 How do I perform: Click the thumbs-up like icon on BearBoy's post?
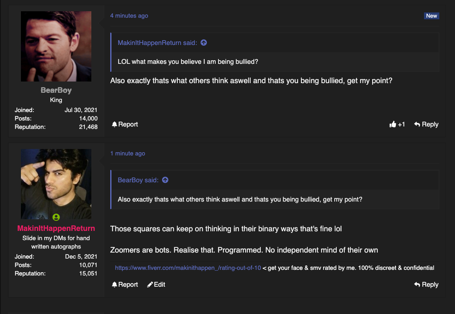click(x=393, y=124)
